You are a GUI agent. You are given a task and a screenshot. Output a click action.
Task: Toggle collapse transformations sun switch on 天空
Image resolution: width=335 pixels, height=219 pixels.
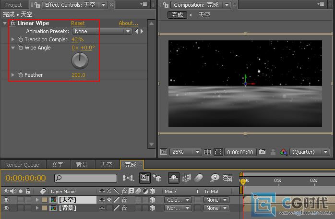pyautogui.click(x=109, y=200)
